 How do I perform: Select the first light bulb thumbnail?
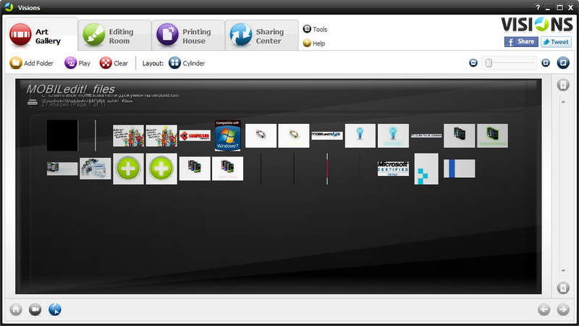pyautogui.click(x=360, y=135)
